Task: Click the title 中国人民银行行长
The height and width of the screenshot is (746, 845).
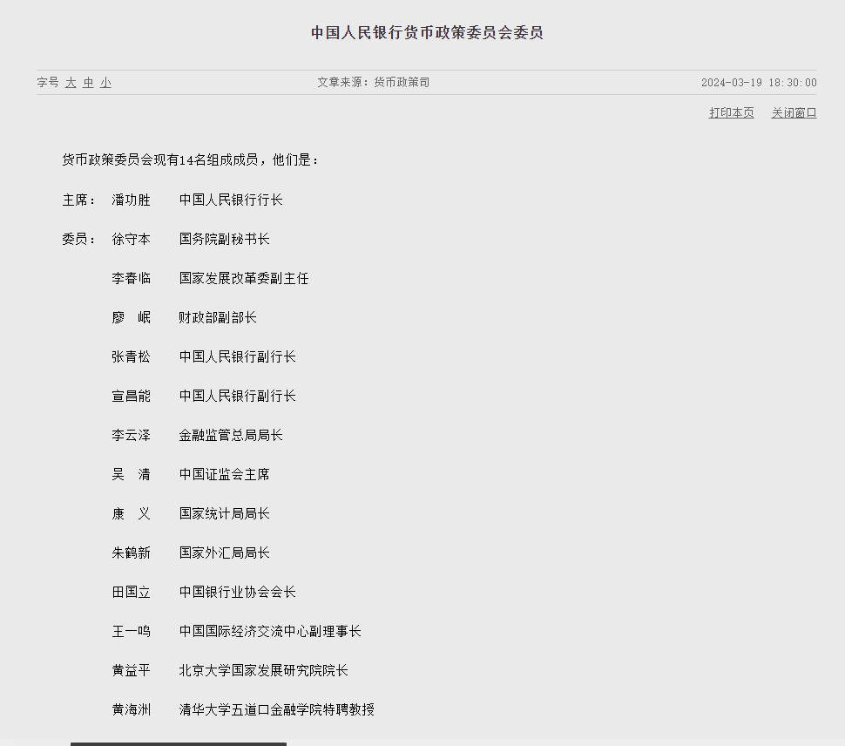Action: tap(231, 200)
